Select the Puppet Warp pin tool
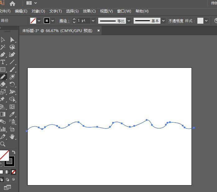This screenshot has height=192, width=217. tap(2, 99)
